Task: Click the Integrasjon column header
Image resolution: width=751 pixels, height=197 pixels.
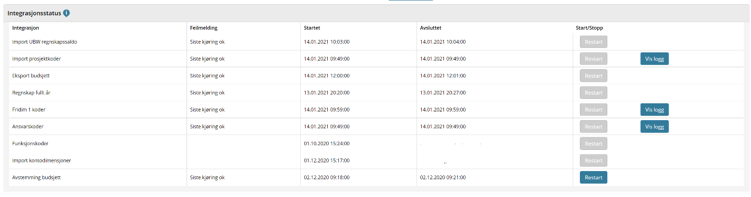Action: 26,28
